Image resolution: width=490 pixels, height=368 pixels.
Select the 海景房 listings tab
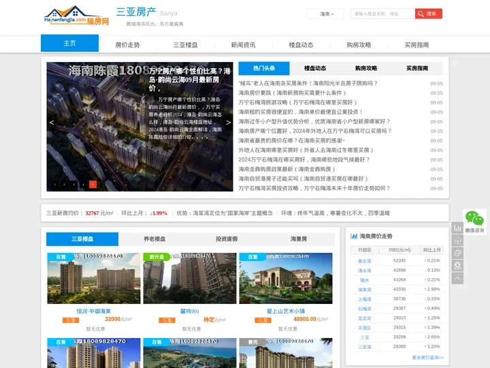[x=299, y=239]
